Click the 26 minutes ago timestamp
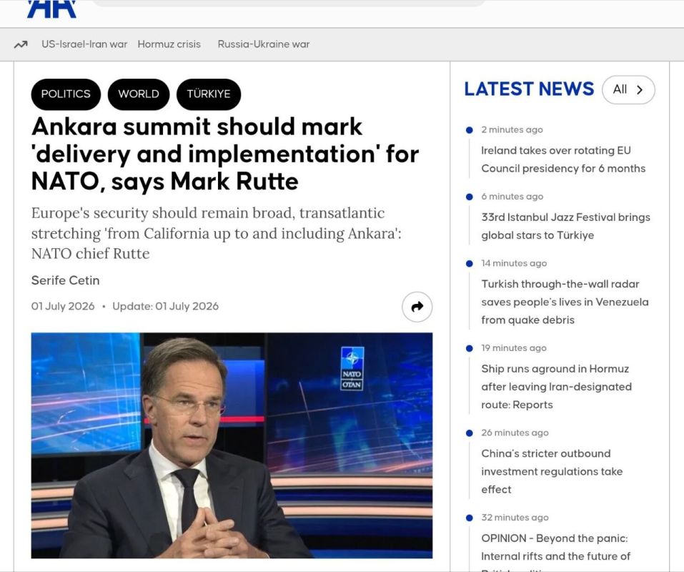 tap(515, 433)
